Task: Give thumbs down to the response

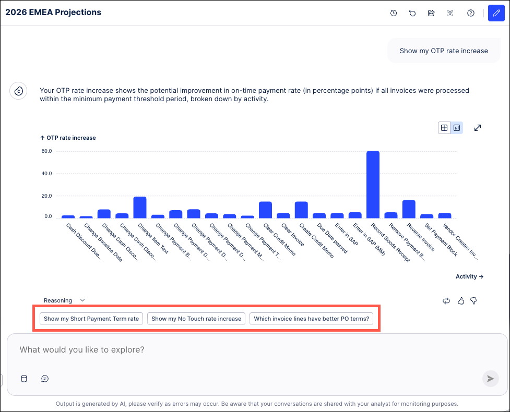Action: (474, 300)
